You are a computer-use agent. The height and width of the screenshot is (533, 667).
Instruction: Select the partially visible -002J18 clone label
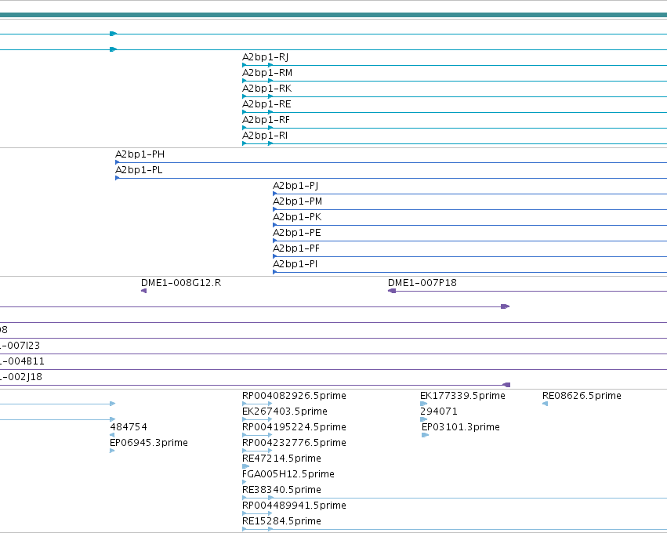(x=21, y=377)
